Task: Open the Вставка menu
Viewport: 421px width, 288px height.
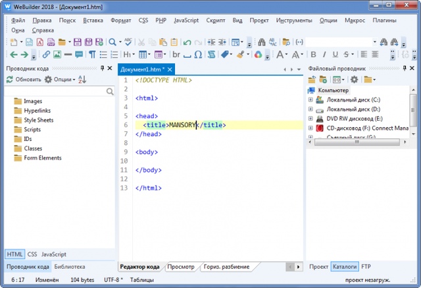Action: coord(92,20)
